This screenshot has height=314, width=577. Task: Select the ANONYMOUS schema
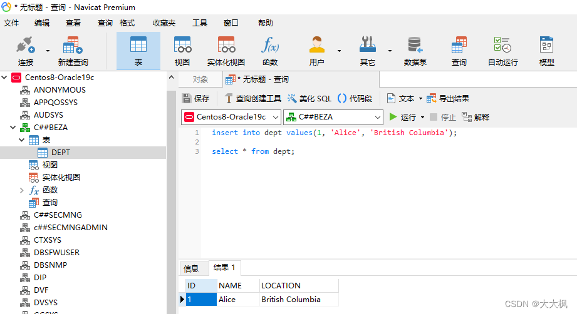pos(60,90)
